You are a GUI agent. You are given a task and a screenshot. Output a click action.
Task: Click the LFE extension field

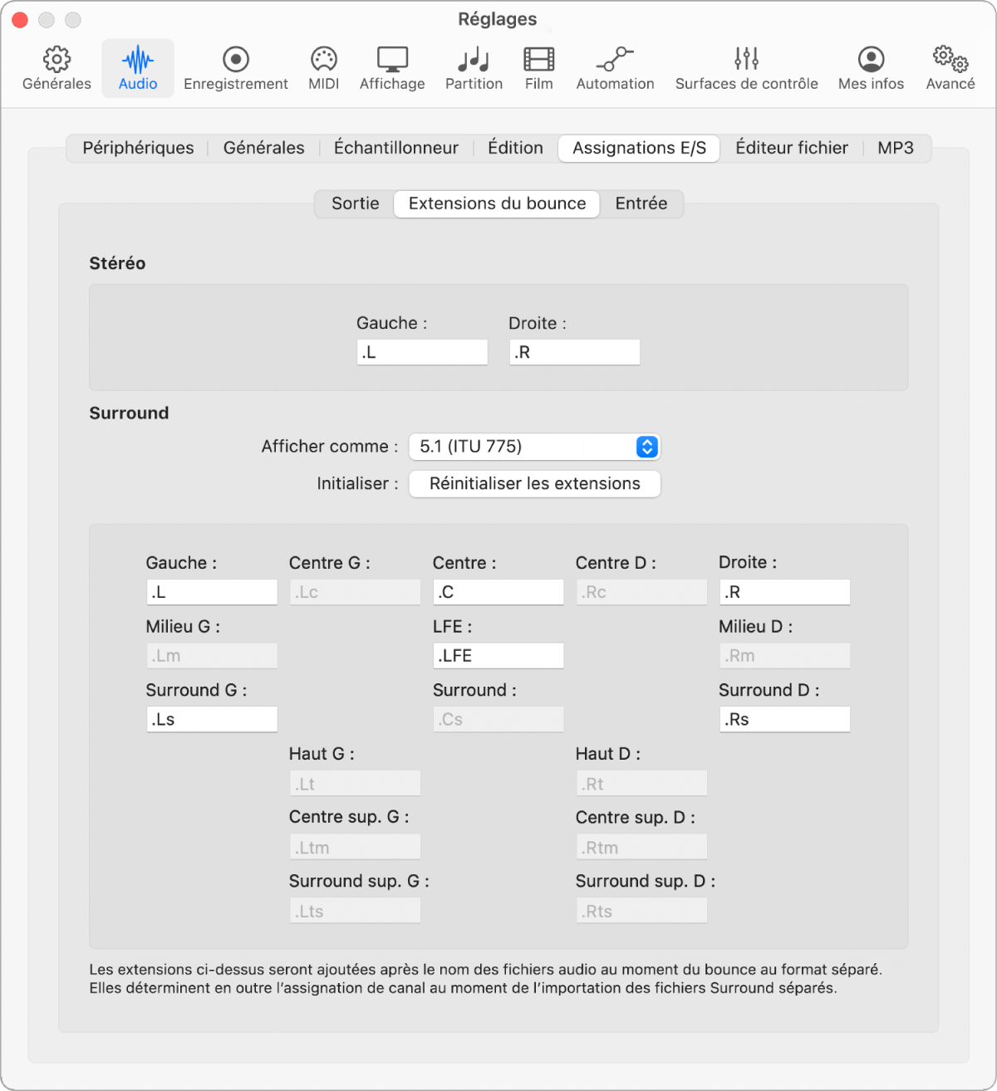(x=498, y=656)
